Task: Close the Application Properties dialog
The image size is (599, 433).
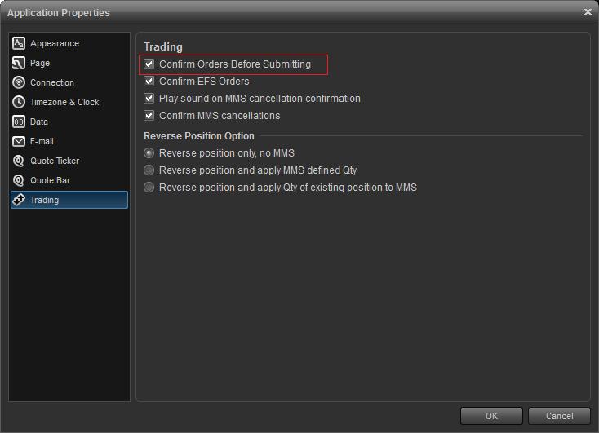Action: click(588, 12)
